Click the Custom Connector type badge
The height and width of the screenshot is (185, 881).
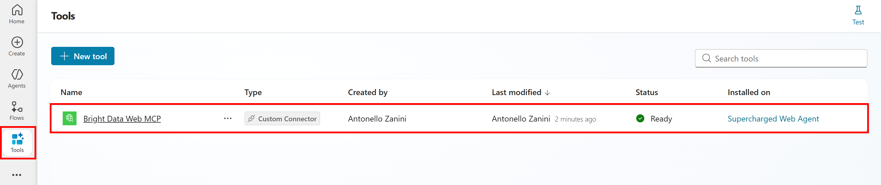282,118
